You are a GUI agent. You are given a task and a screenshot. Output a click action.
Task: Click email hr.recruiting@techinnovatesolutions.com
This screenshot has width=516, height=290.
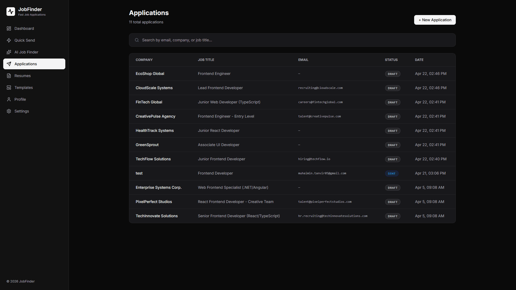[x=333, y=216]
